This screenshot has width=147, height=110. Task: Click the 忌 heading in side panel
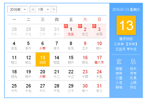pyautogui.click(x=133, y=62)
